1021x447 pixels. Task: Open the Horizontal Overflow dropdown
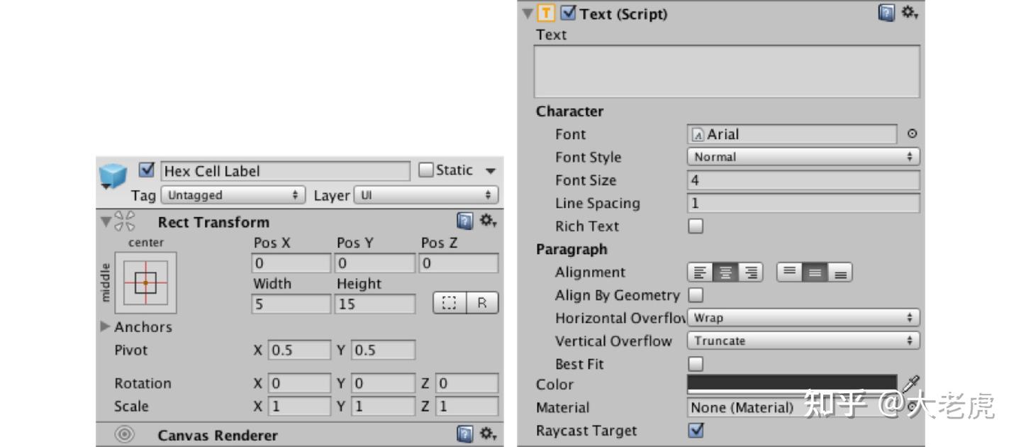click(x=803, y=318)
